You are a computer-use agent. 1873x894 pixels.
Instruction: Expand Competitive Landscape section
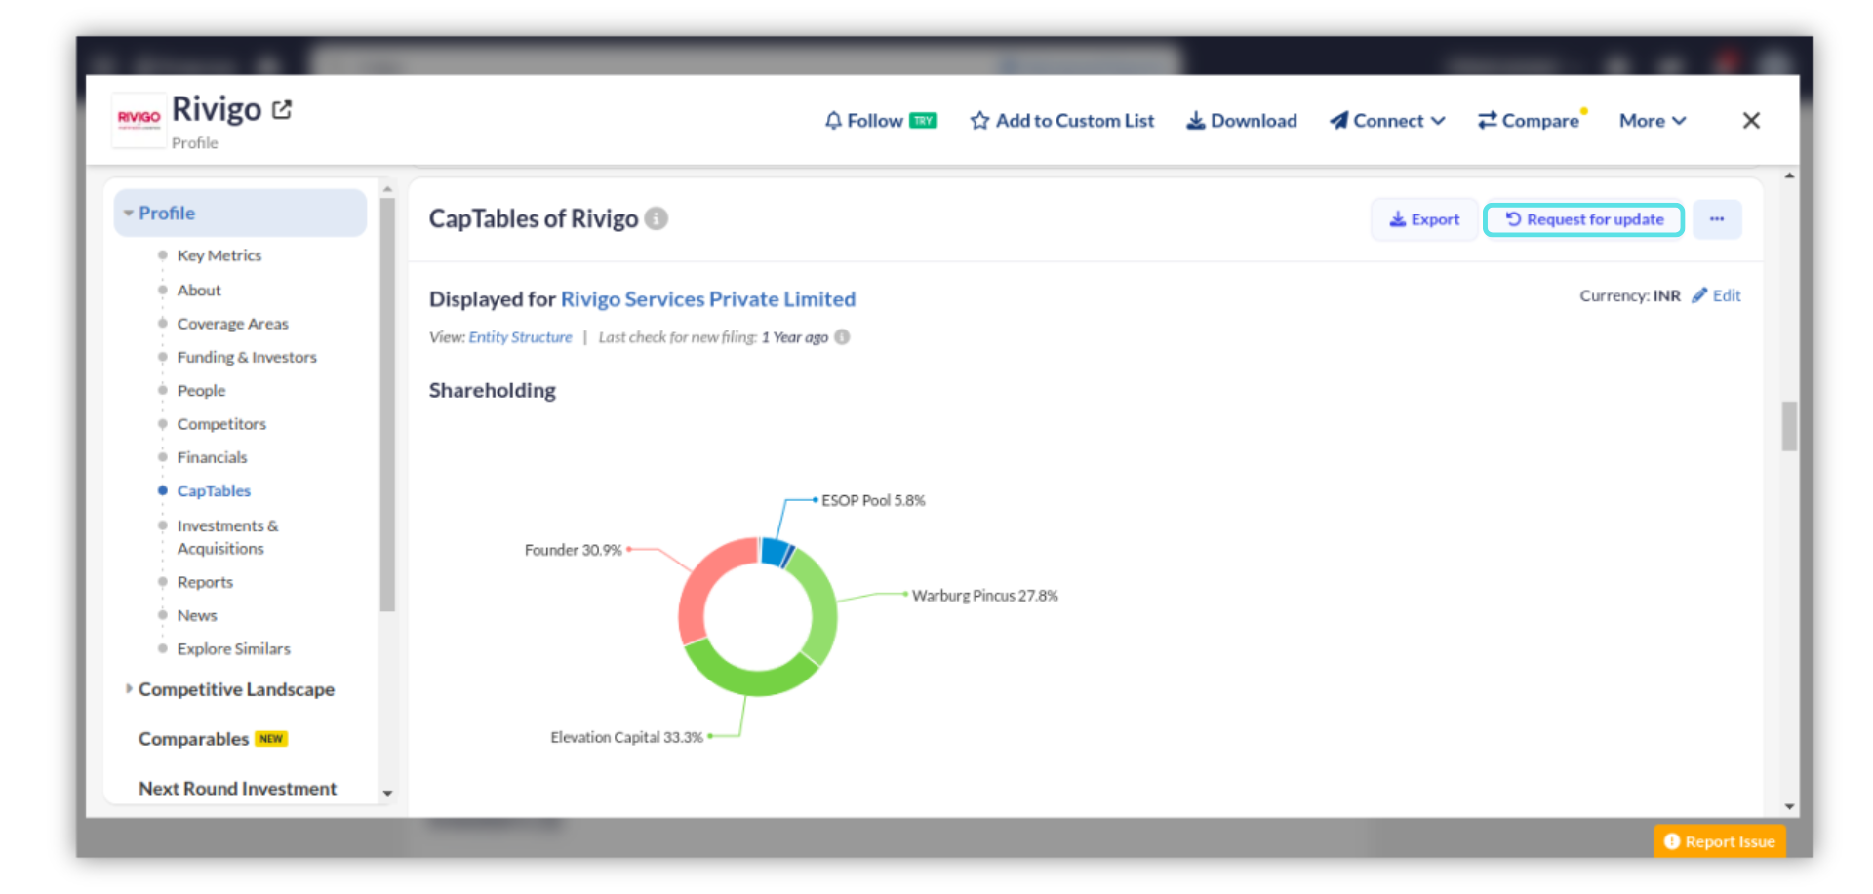[x=129, y=689]
